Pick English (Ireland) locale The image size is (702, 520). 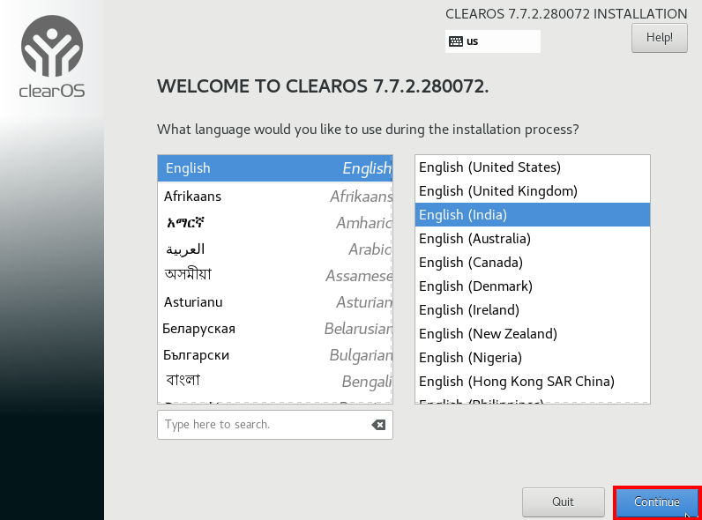tap(533, 309)
